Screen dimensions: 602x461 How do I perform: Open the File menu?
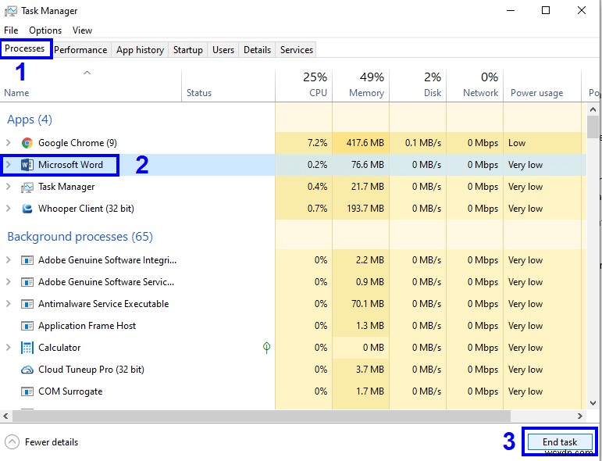pyautogui.click(x=11, y=30)
